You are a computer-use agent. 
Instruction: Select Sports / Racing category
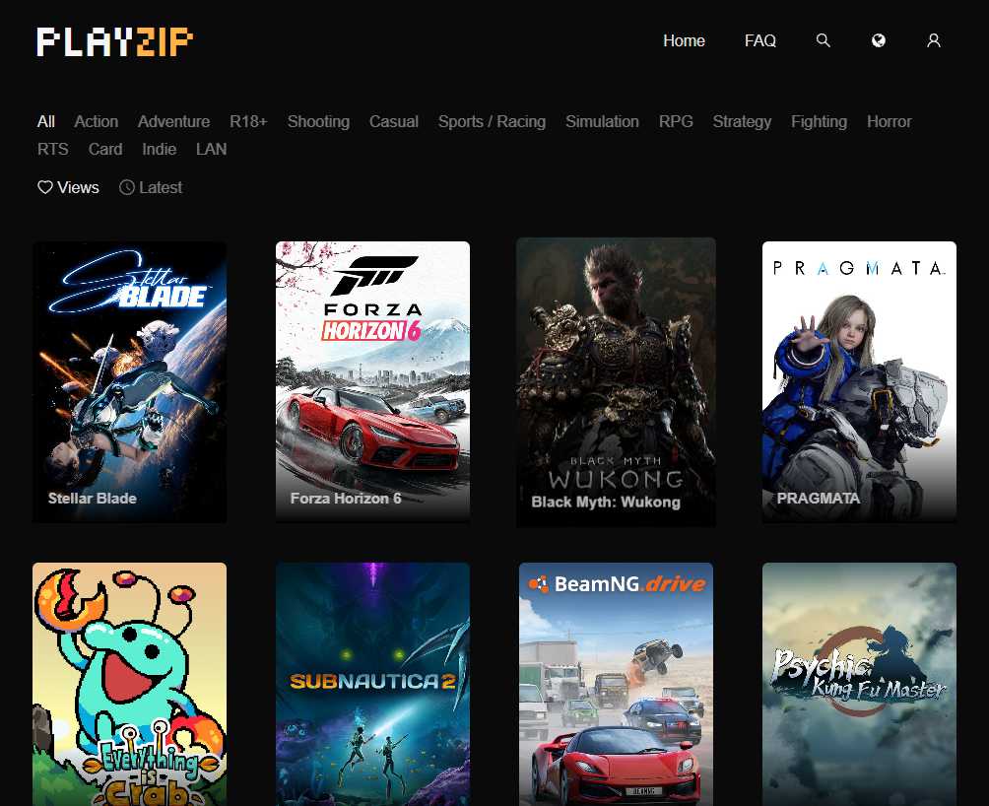(492, 121)
